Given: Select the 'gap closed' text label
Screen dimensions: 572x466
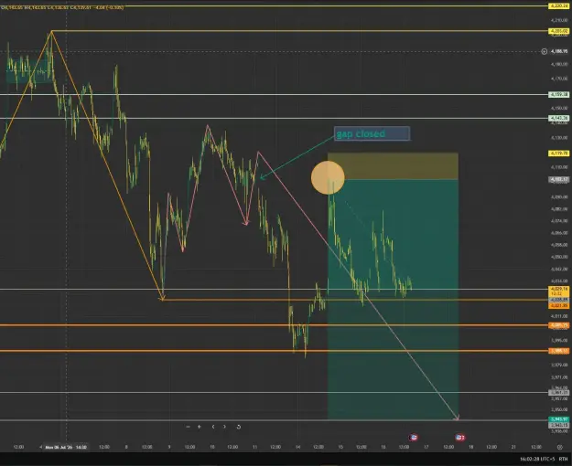Looking at the screenshot, I should (372, 133).
